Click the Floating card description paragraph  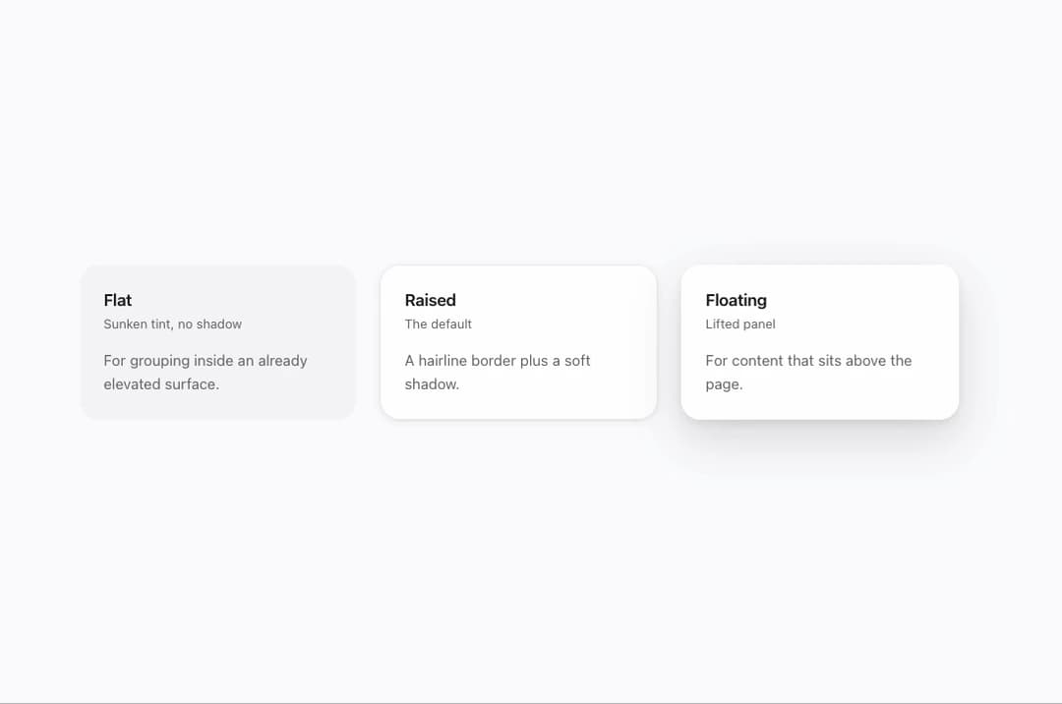[808, 373]
